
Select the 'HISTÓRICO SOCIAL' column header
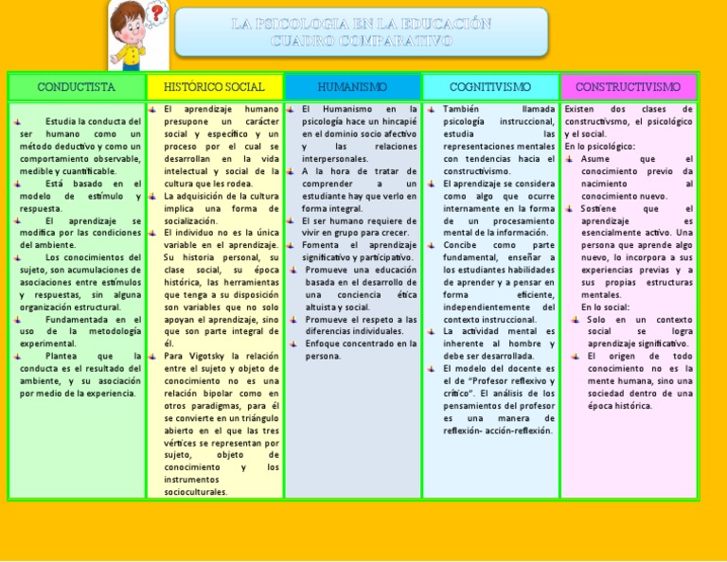click(214, 87)
